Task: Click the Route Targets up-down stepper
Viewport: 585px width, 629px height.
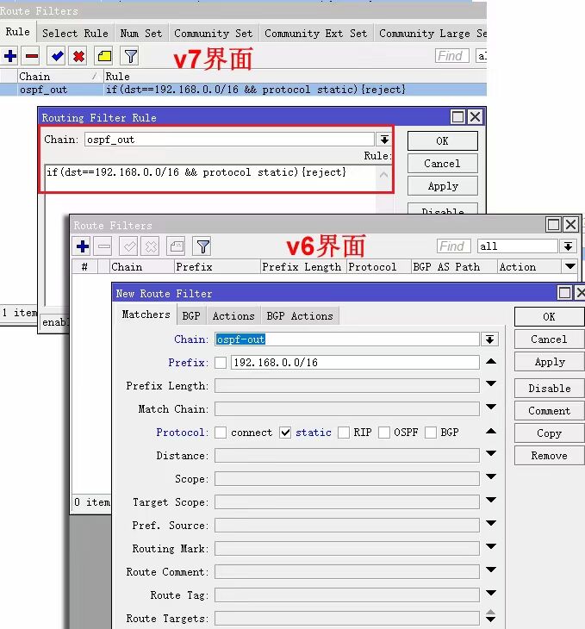Action: tap(490, 618)
